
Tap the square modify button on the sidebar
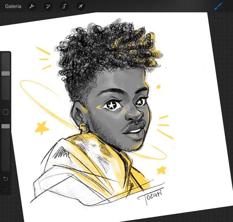click(5, 112)
